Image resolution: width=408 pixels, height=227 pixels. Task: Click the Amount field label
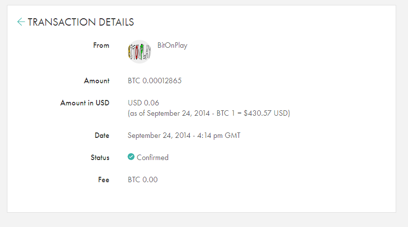click(x=97, y=81)
